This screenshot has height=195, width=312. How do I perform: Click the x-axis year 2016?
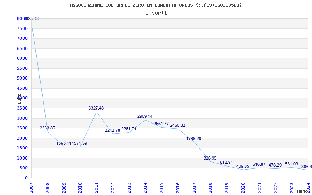(178, 188)
